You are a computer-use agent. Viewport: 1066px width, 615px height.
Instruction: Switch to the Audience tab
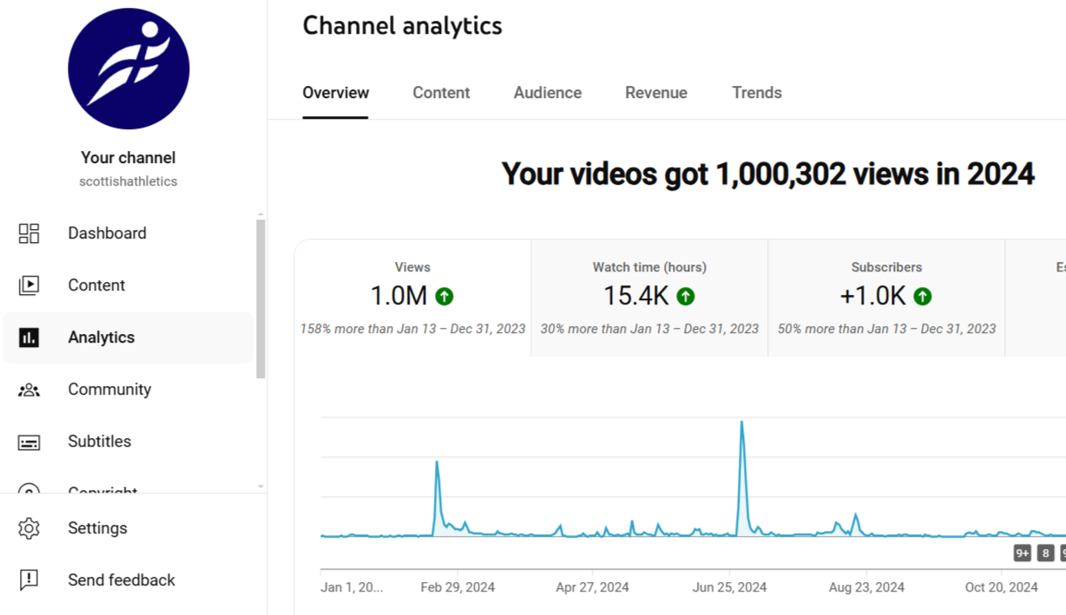point(548,93)
